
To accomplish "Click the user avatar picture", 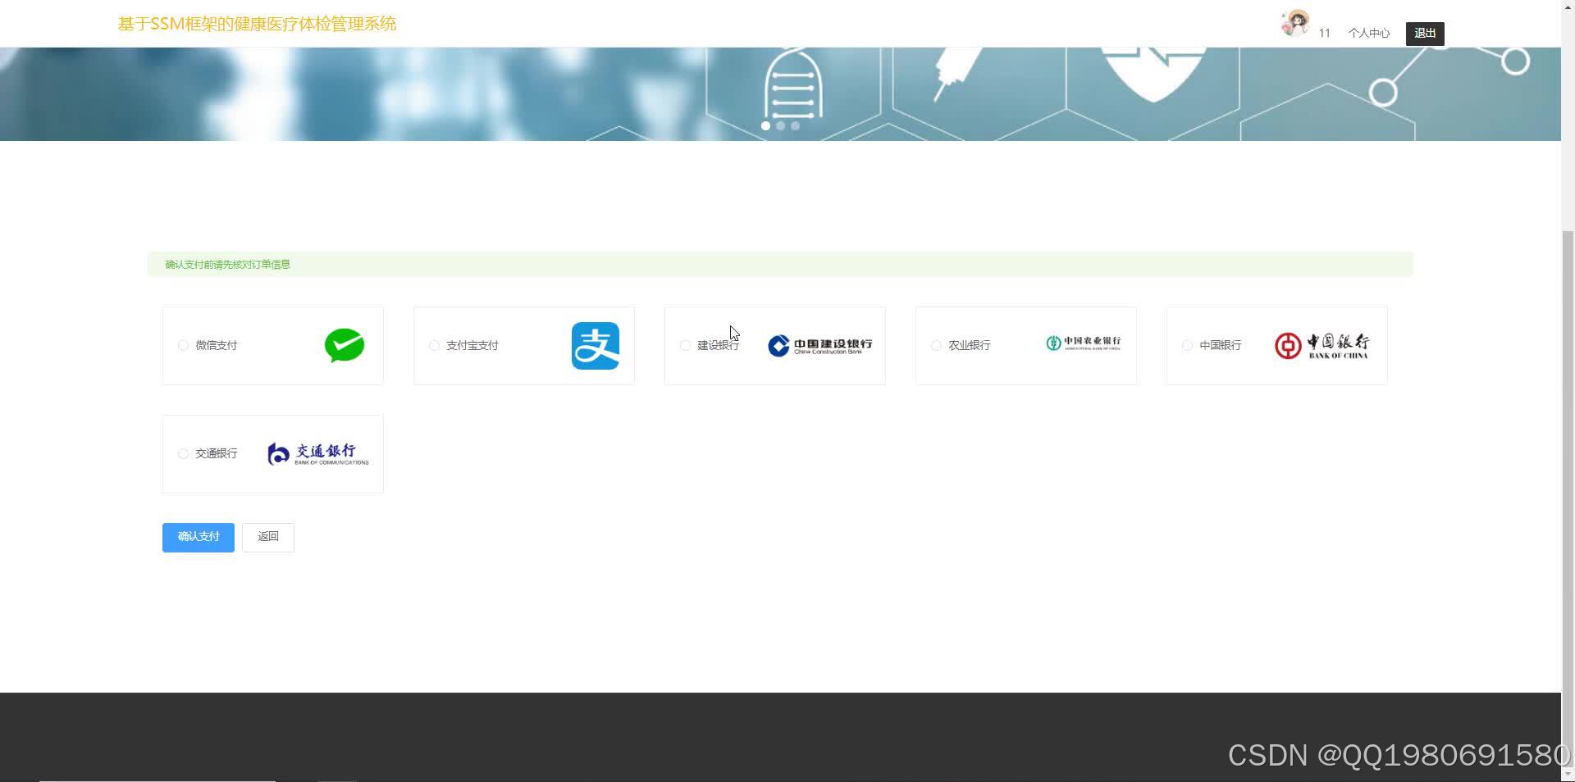I will [1295, 23].
